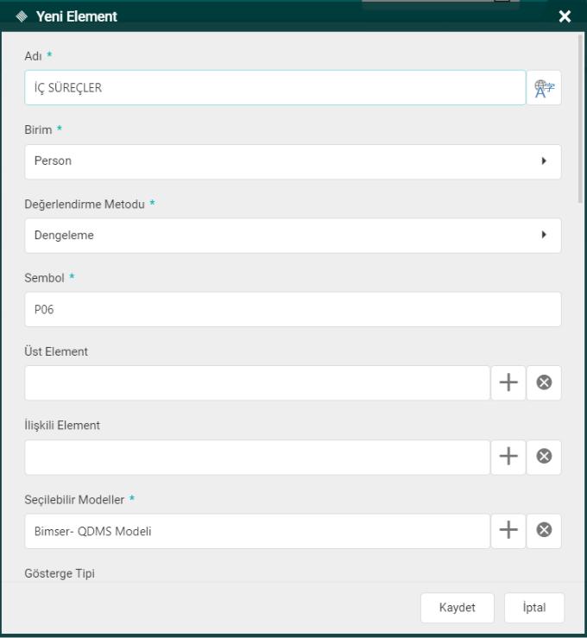Click the Seçilebilir Modeller input field
Screen dimensions: 587x638
(257, 531)
